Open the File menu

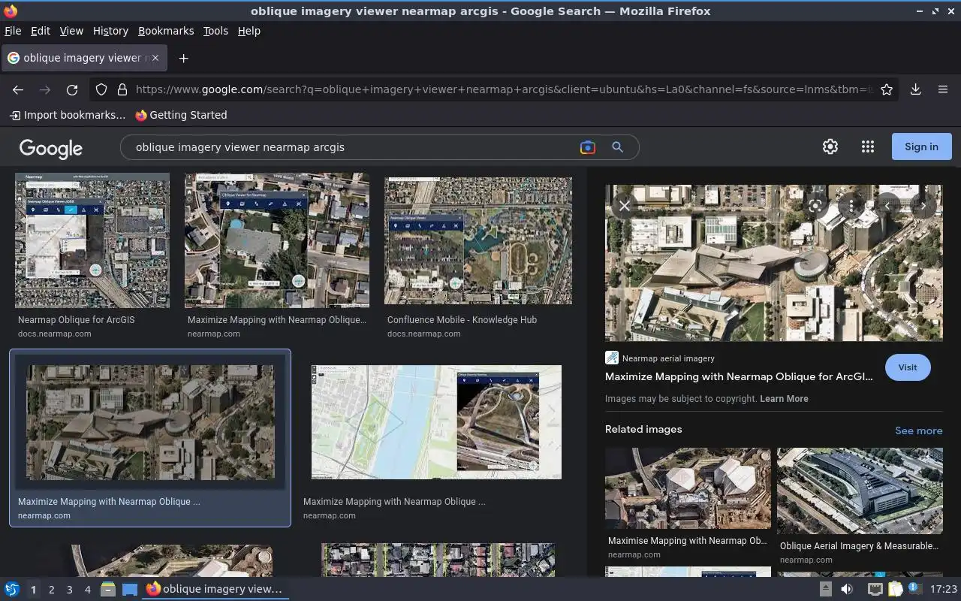pos(13,31)
